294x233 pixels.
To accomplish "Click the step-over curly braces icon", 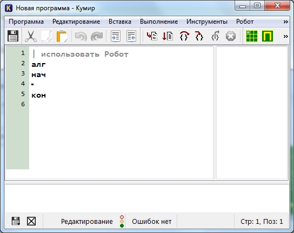I will 184,36.
